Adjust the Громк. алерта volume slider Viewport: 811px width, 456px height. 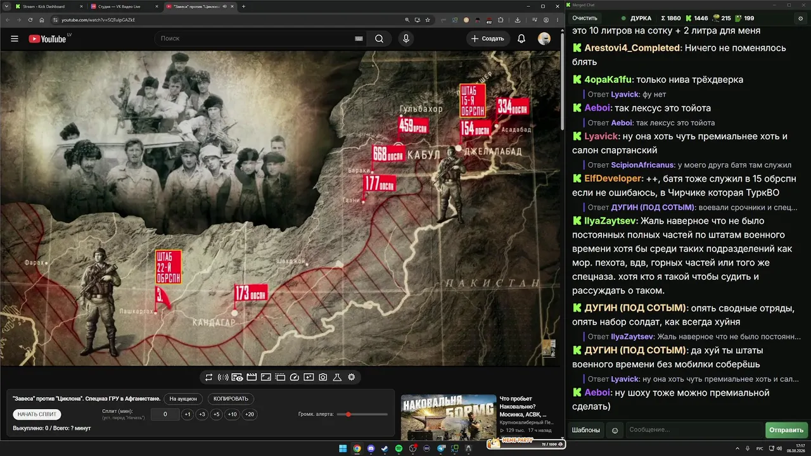362,414
